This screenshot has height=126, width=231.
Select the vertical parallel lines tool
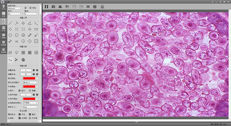coord(23,29)
